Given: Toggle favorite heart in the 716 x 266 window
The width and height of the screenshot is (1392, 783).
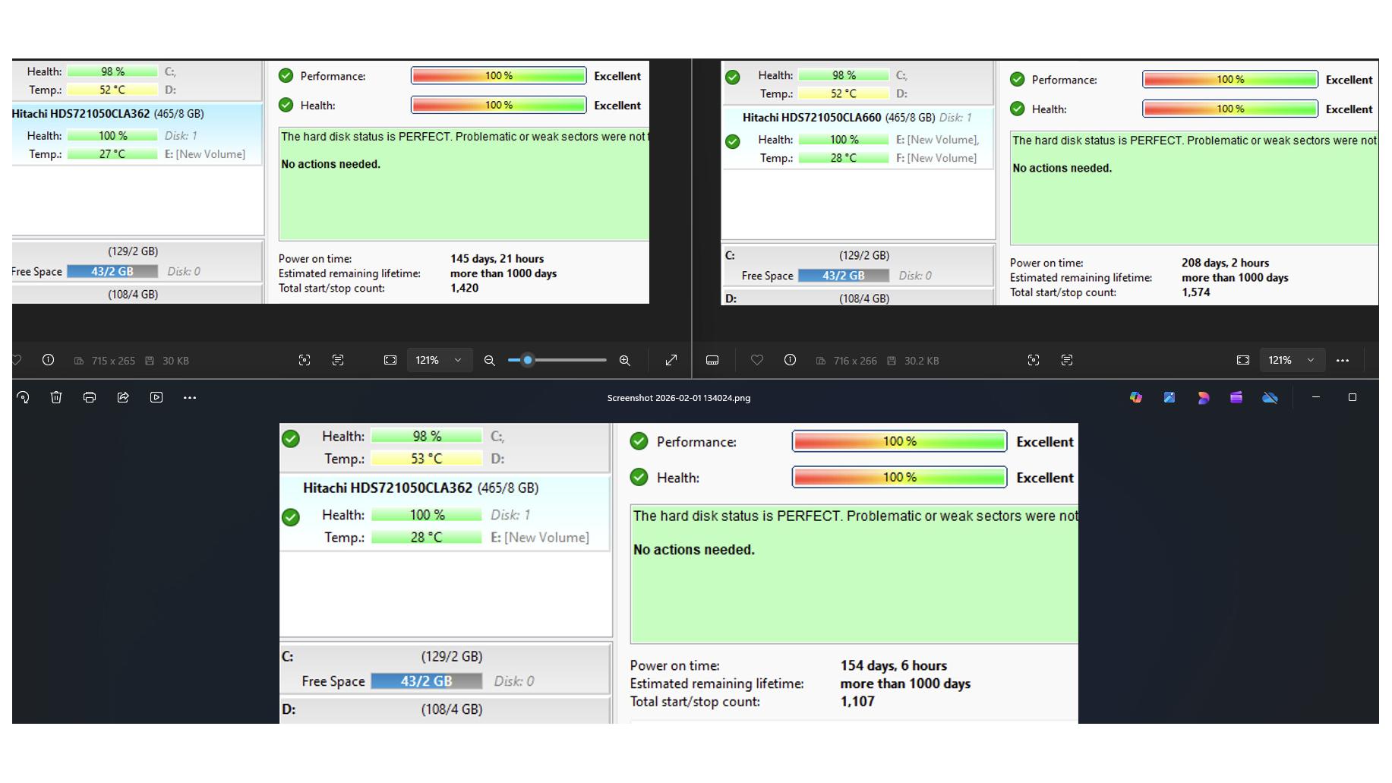Looking at the screenshot, I should tap(756, 361).
